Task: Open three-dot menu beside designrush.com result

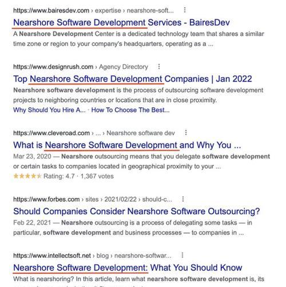Action: click(x=159, y=67)
